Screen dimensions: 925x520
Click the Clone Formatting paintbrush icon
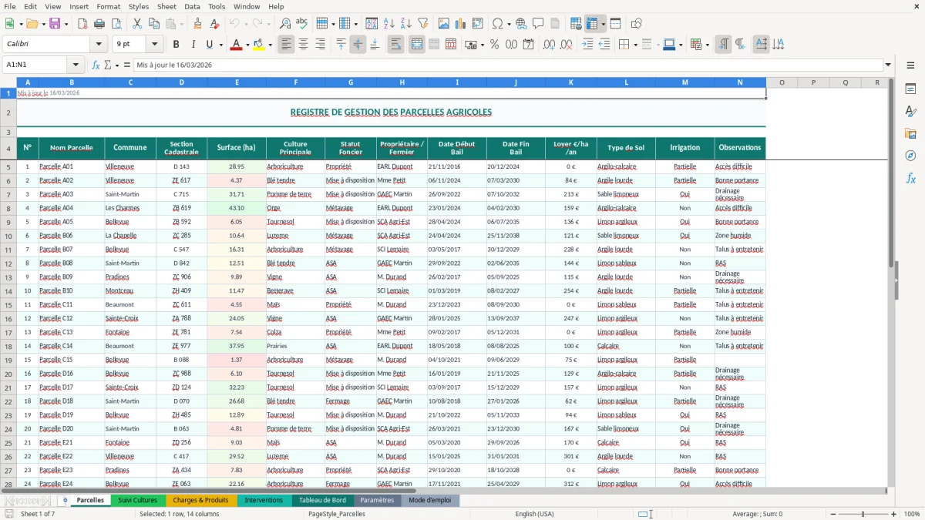[197, 24]
